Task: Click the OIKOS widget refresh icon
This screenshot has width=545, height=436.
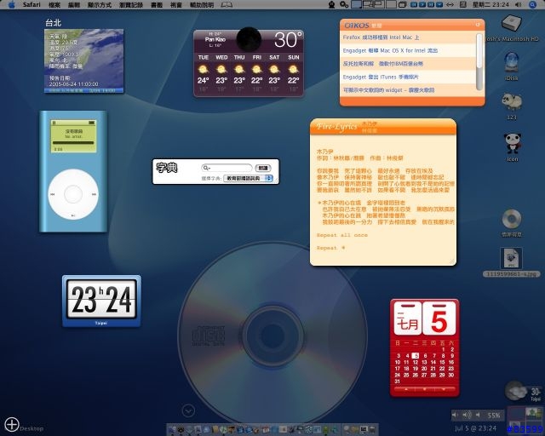Action: (x=478, y=25)
